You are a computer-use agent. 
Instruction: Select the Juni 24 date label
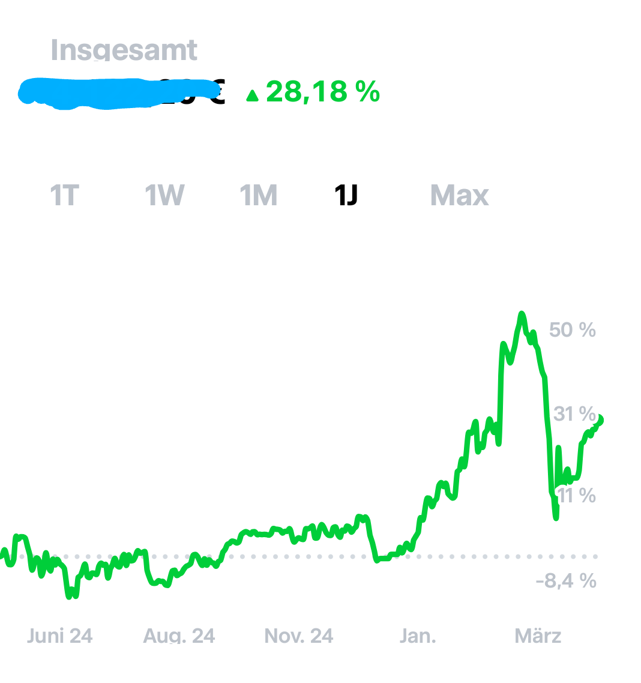(59, 636)
